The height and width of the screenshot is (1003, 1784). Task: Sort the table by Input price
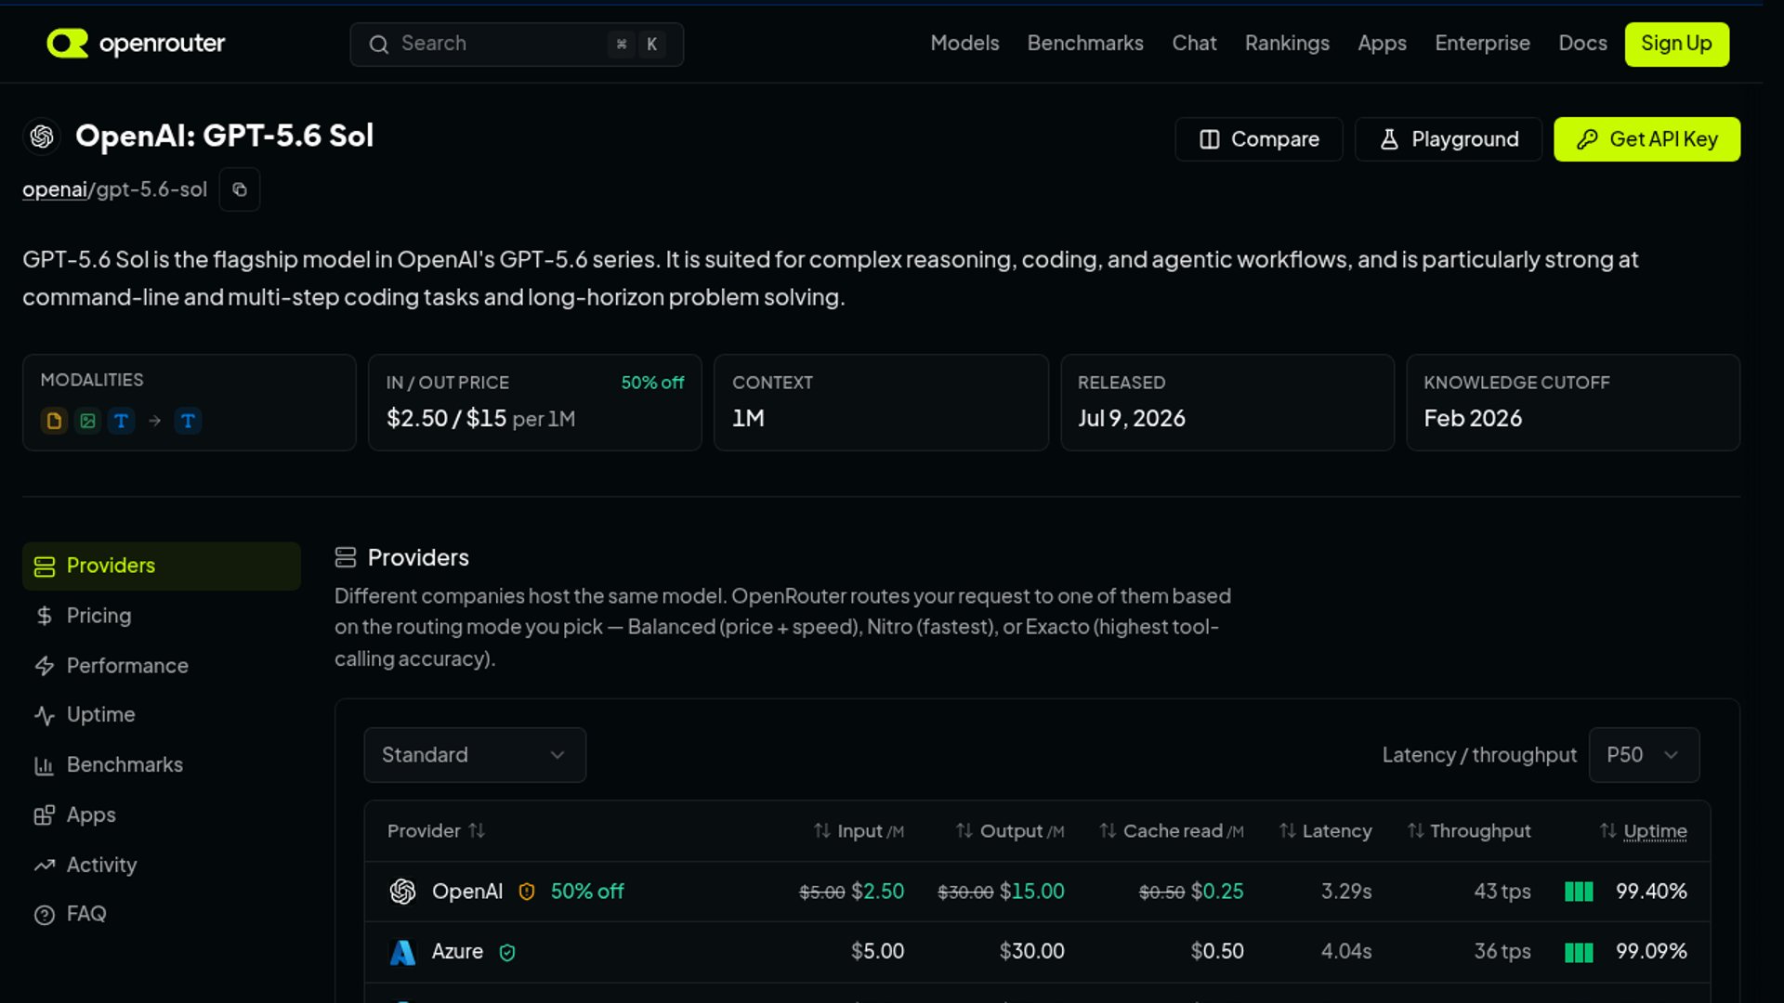pyautogui.click(x=859, y=831)
